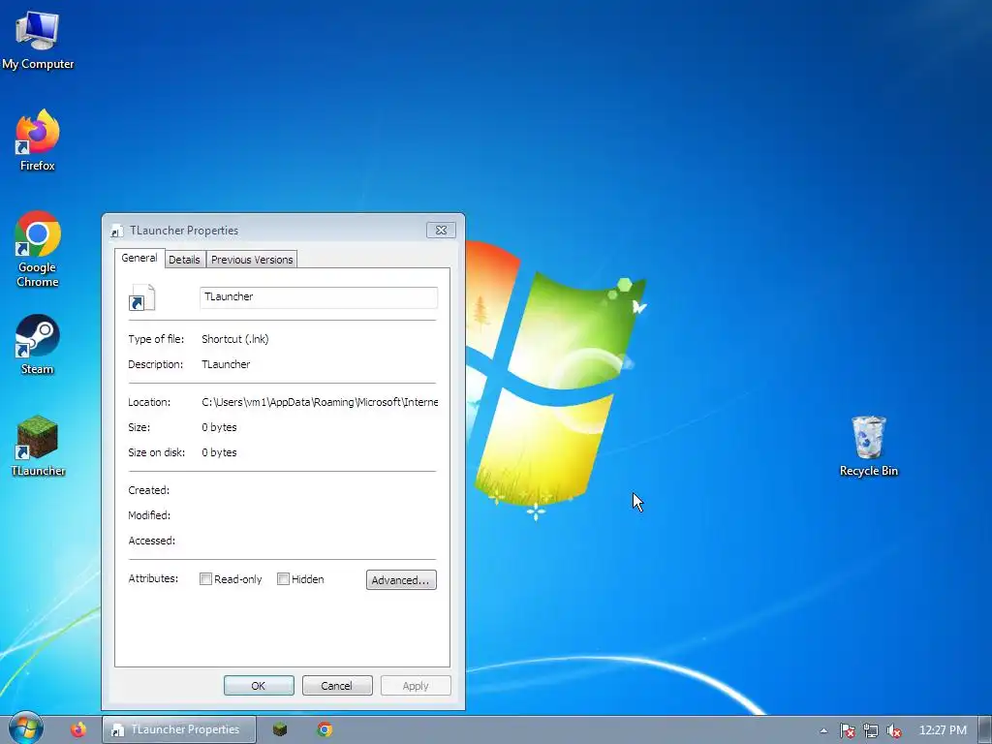Select the Google Chrome desktop shortcut
This screenshot has width=992, height=744.
point(38,249)
